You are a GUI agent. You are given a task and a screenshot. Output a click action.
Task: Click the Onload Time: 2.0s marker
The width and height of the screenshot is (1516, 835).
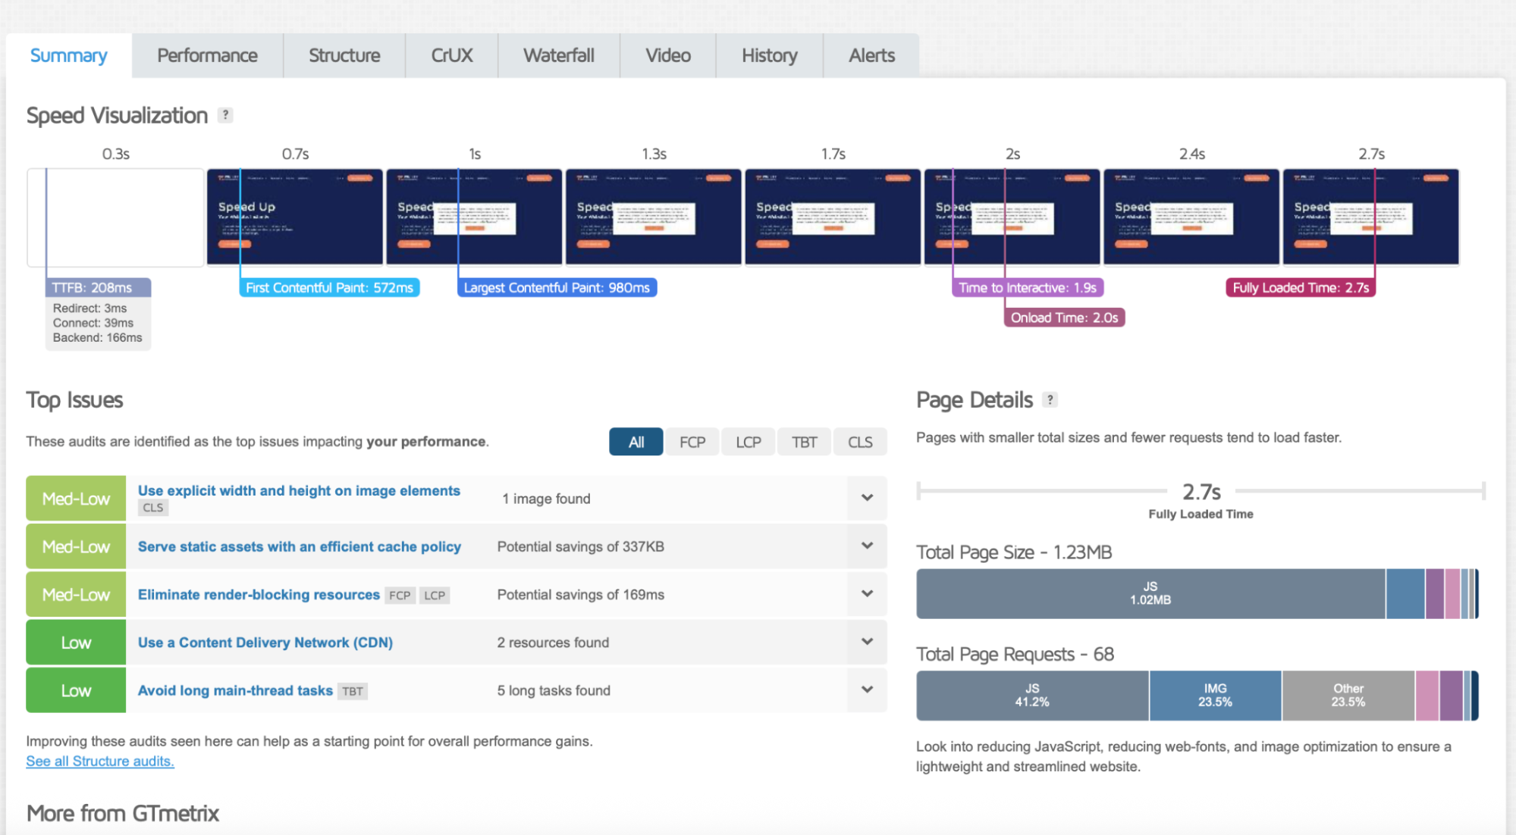coord(1064,317)
